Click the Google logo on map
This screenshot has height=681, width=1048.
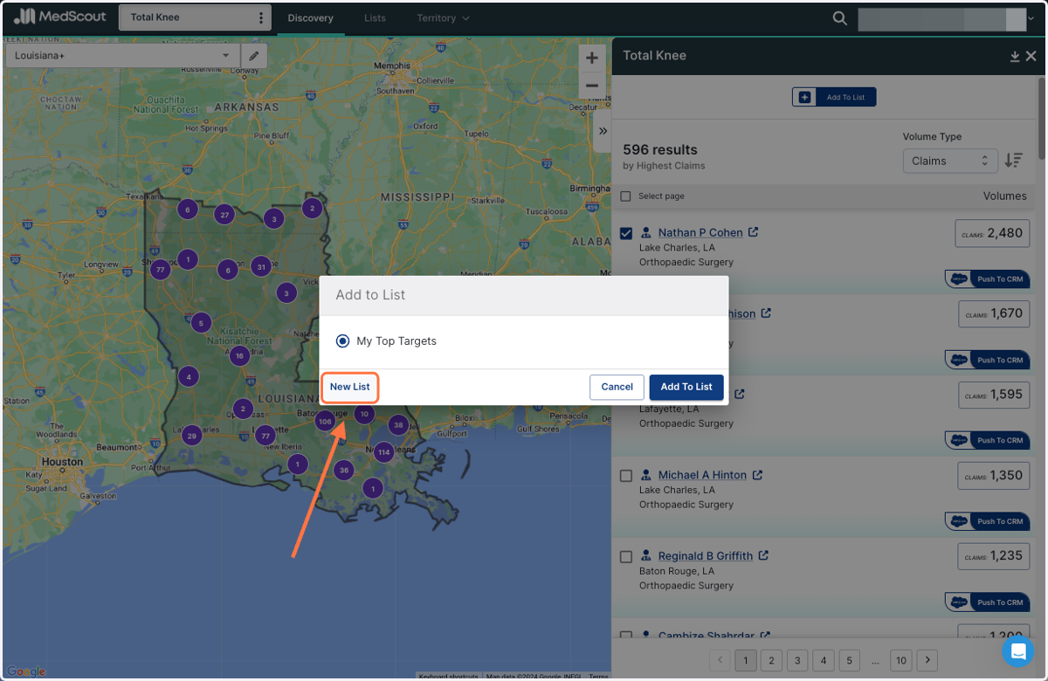pyautogui.click(x=25, y=671)
